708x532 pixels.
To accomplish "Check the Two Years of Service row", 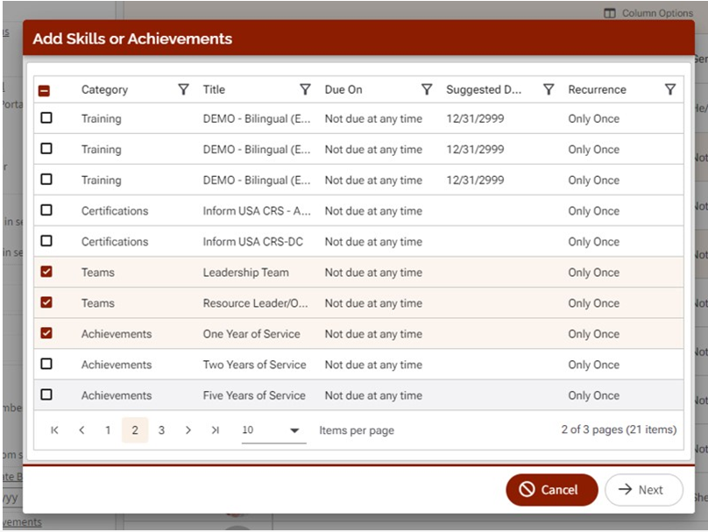I will pyautogui.click(x=46, y=364).
